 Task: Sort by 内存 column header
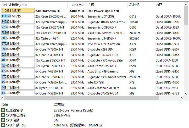(x=169, y=5)
